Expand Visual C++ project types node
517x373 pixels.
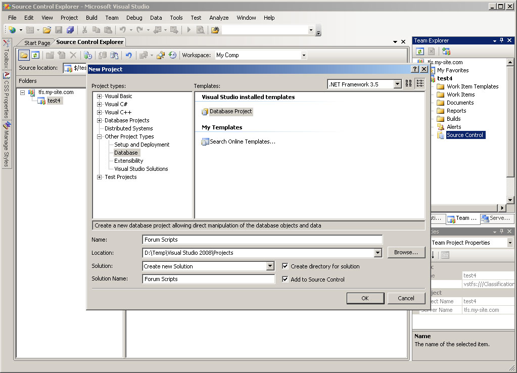(x=99, y=113)
